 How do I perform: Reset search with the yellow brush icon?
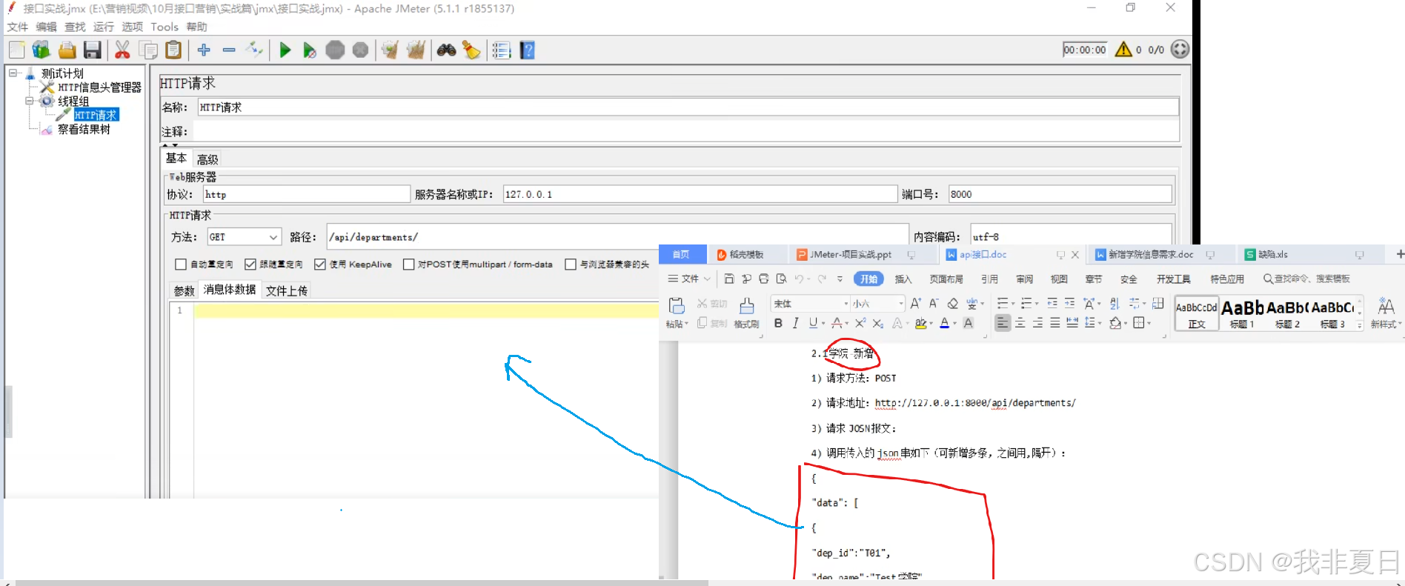click(471, 50)
